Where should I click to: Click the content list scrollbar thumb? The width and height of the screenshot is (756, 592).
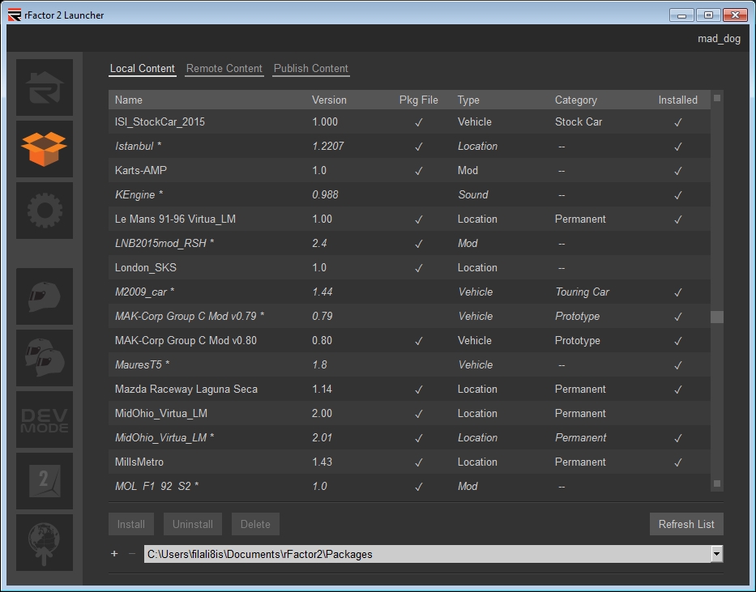pyautogui.click(x=717, y=317)
